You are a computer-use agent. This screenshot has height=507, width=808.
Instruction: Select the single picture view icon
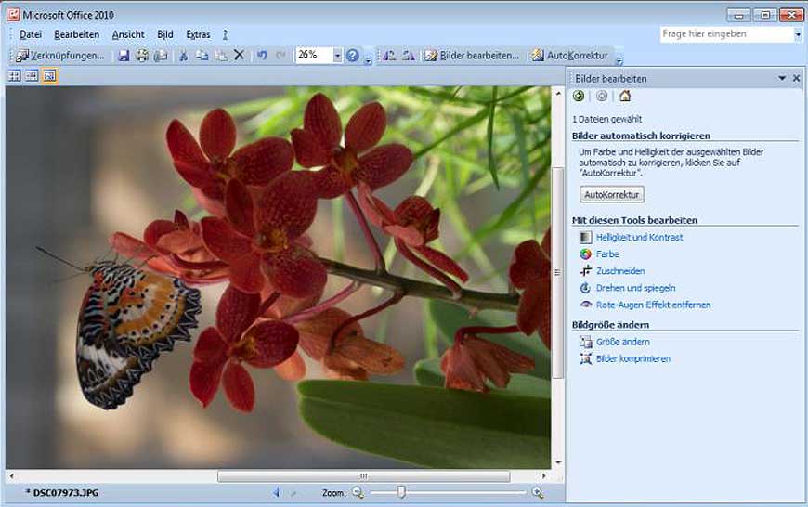click(49, 76)
